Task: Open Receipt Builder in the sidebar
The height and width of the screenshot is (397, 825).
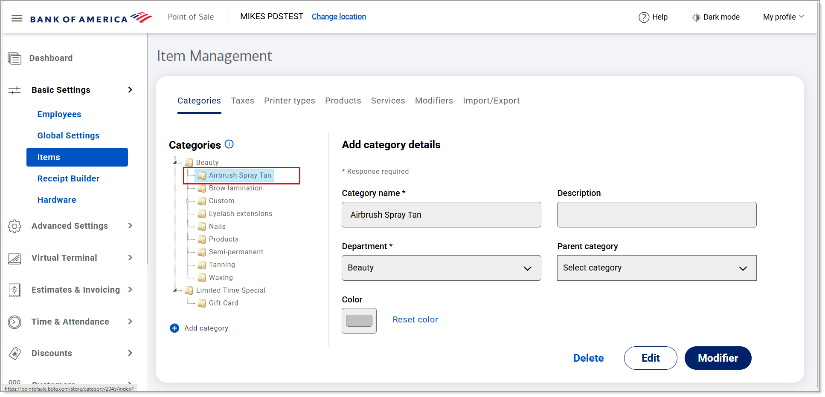Action: coord(68,178)
